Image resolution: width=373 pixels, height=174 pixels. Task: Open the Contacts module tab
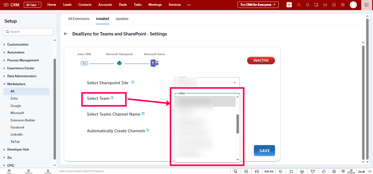(x=85, y=5)
